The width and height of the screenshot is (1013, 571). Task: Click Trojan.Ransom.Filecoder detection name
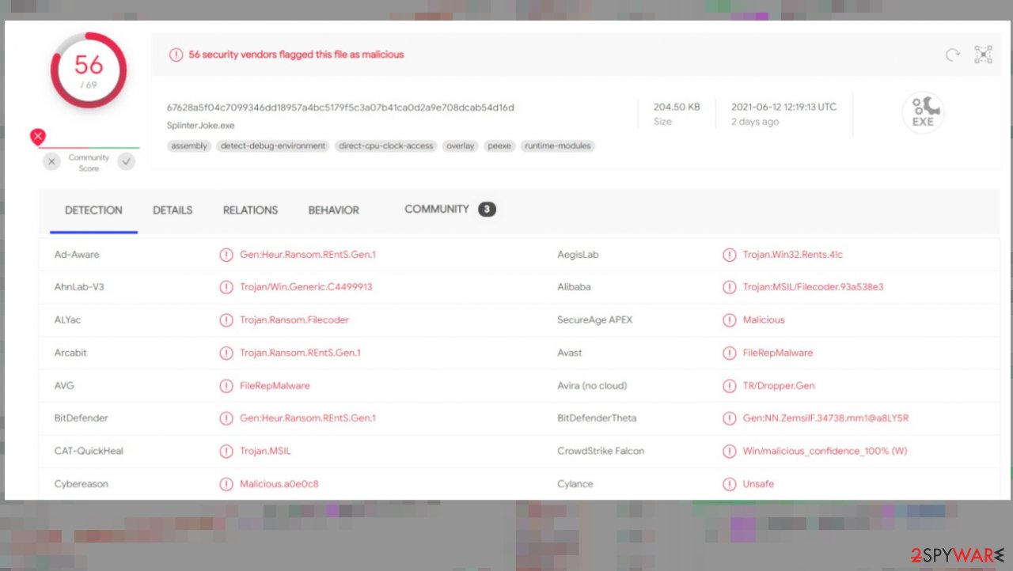(294, 320)
